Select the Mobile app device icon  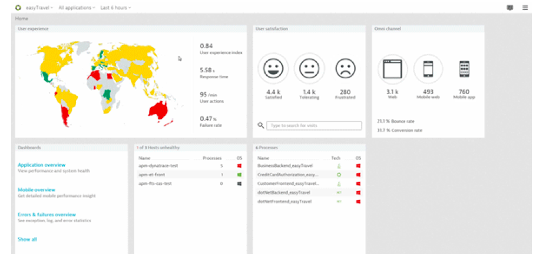pyautogui.click(x=464, y=69)
